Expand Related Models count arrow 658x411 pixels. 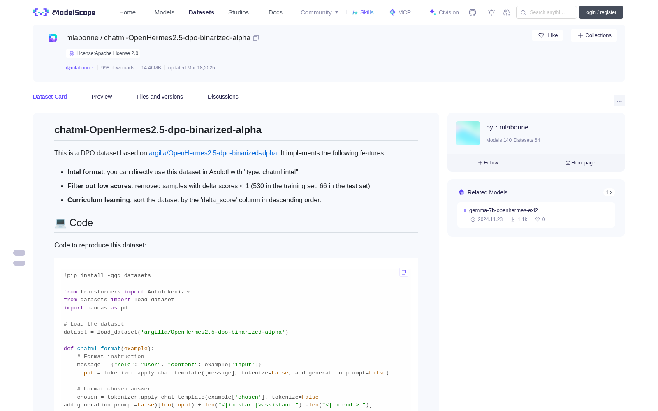click(x=609, y=192)
